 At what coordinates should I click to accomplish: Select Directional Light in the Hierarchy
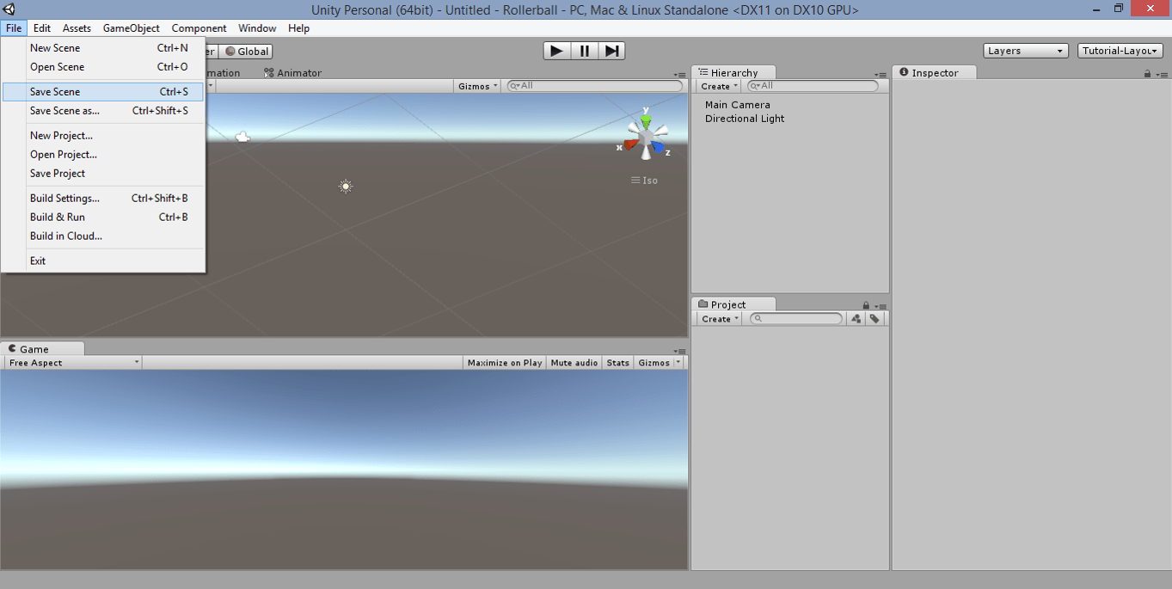tap(745, 119)
